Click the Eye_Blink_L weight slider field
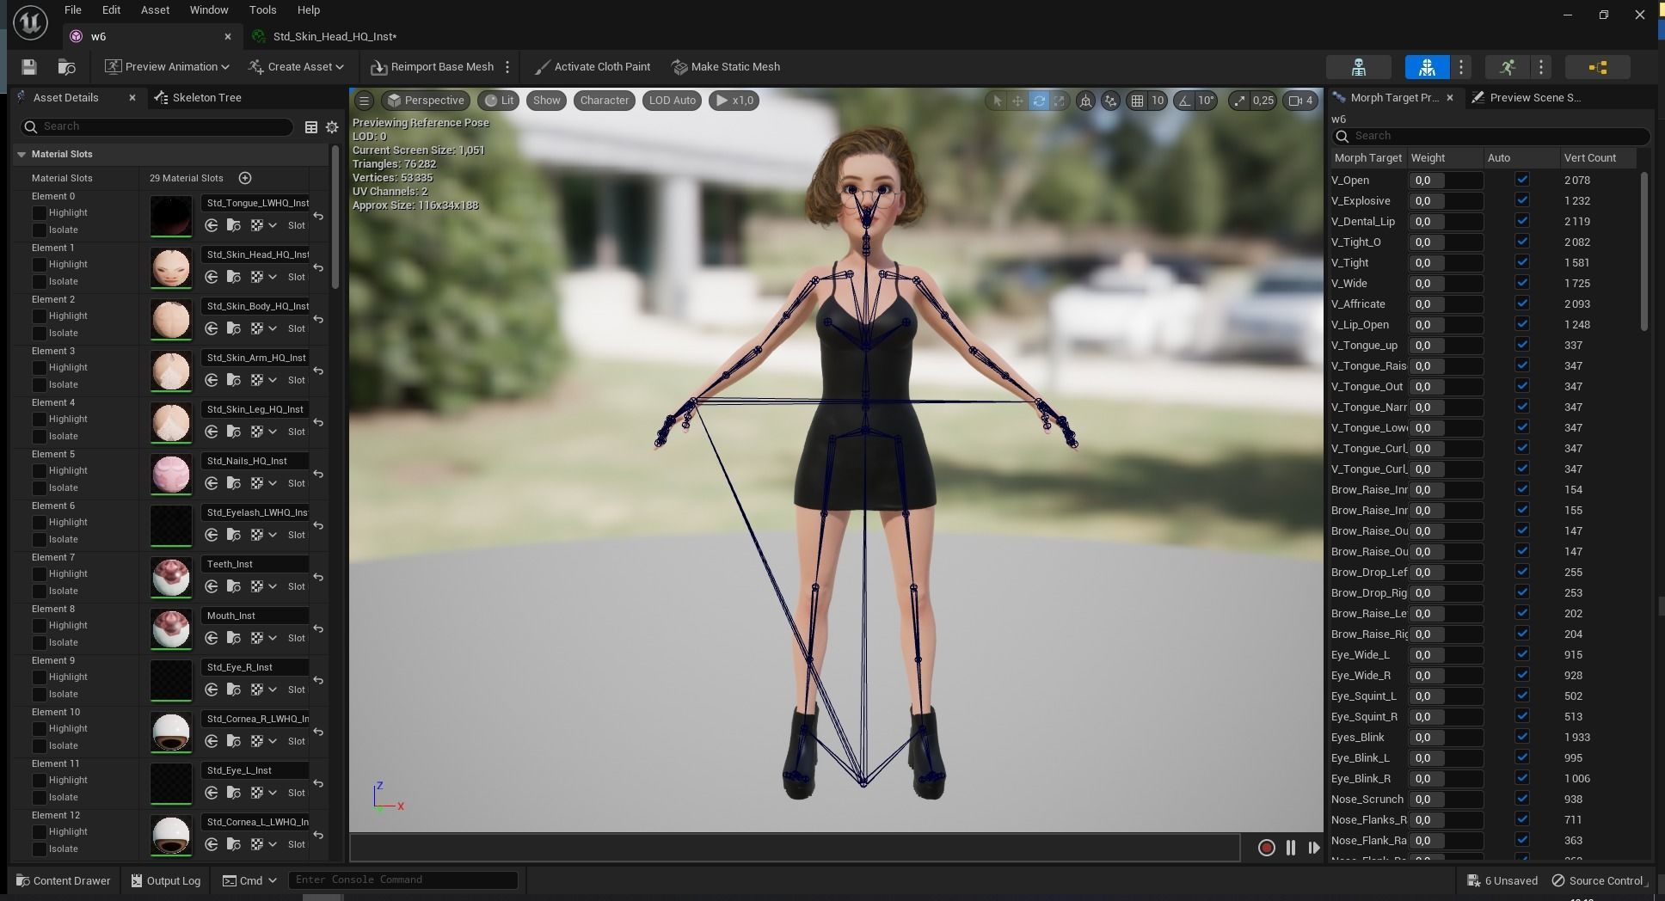The image size is (1665, 901). point(1446,758)
